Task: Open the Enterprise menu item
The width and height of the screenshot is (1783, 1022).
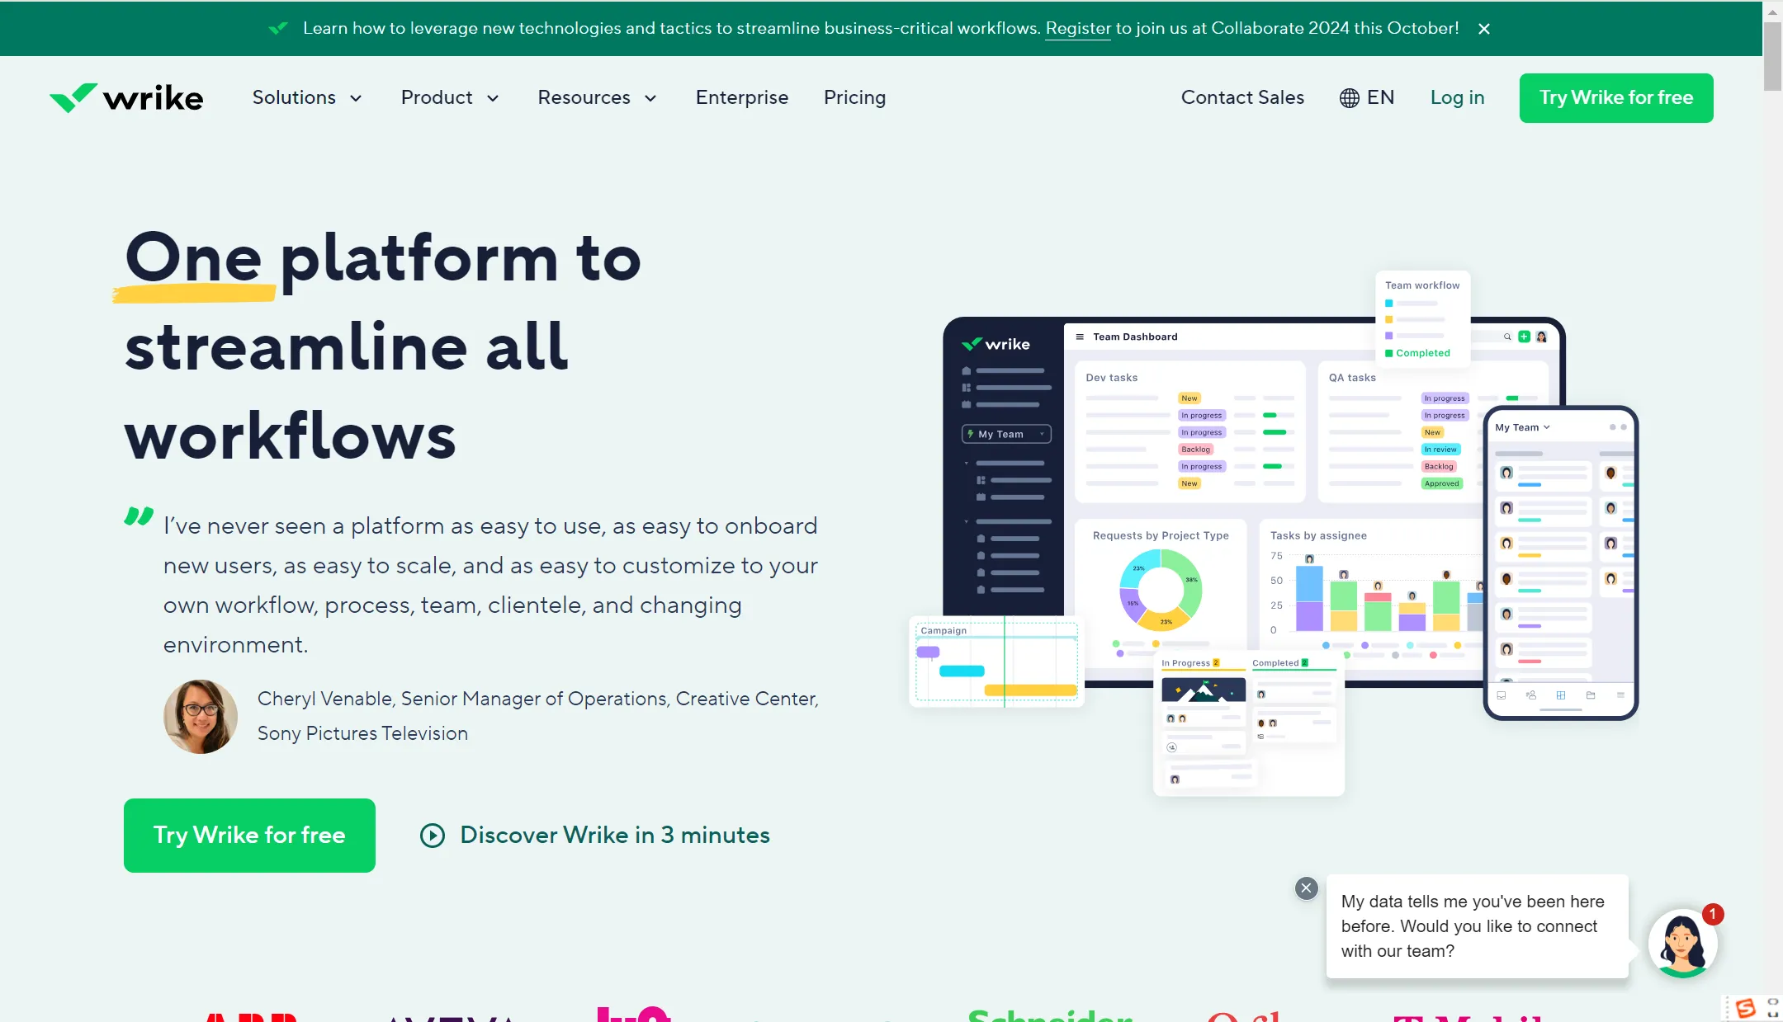Action: pos(742,98)
